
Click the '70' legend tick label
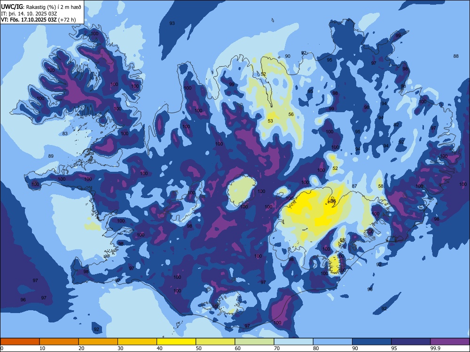pos(277,348)
